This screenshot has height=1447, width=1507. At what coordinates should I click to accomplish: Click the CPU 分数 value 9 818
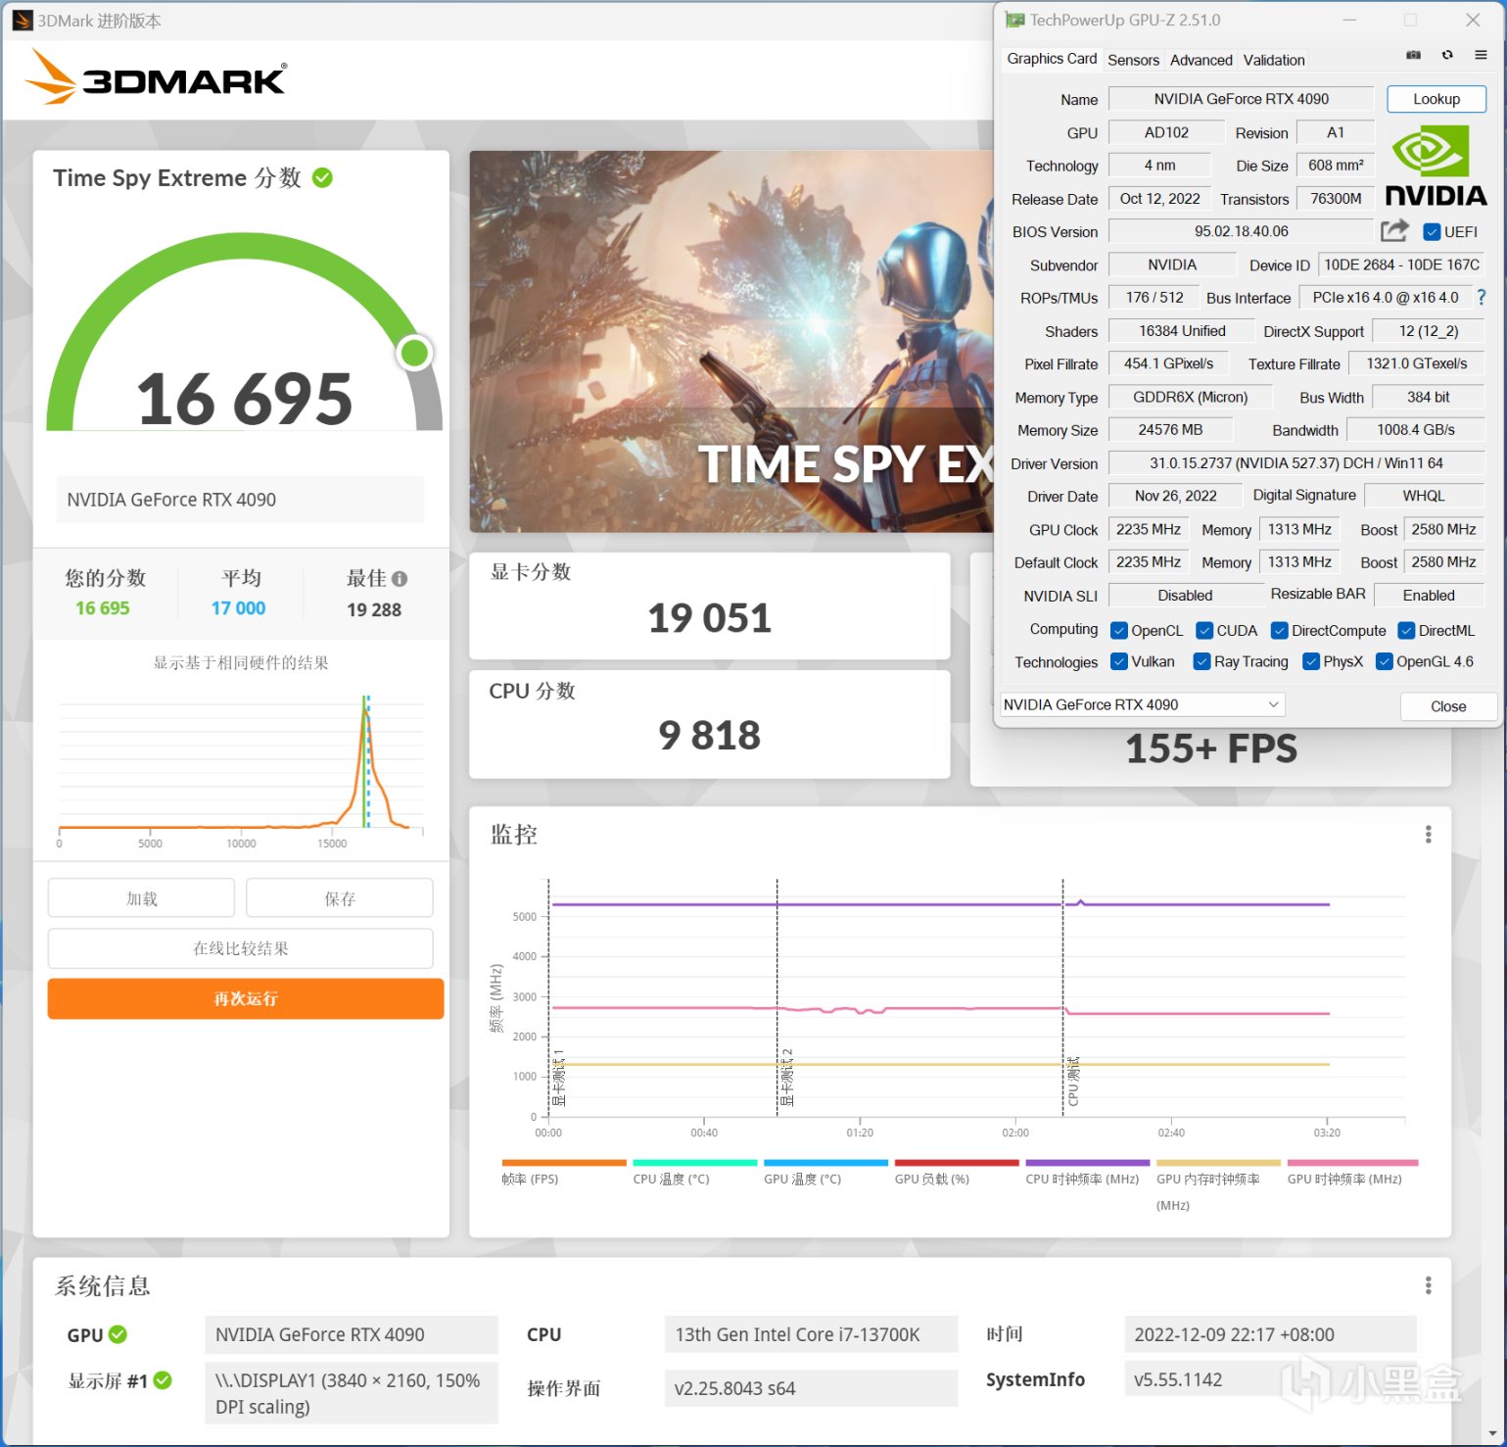[710, 735]
